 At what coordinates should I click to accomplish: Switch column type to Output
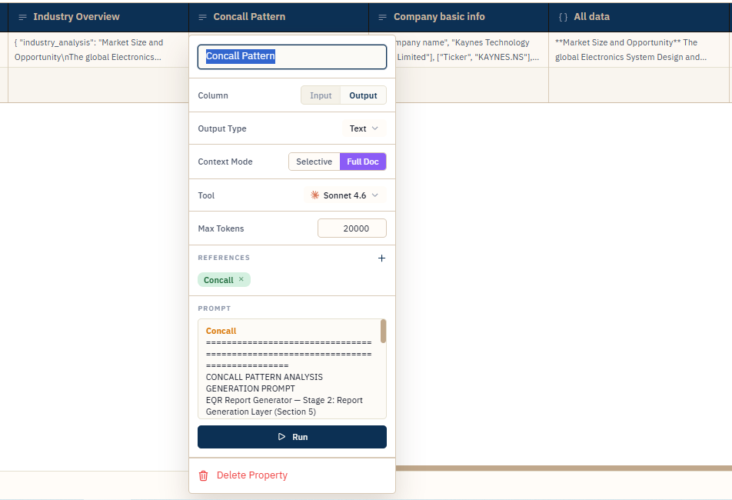pyautogui.click(x=363, y=95)
